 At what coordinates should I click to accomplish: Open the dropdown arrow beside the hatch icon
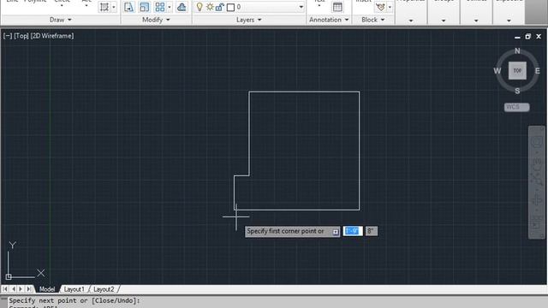pyautogui.click(x=114, y=7)
